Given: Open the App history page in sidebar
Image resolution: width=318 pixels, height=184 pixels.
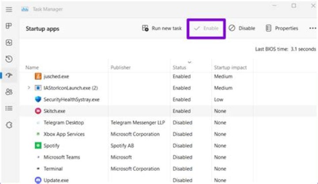Looking at the screenshot, I should pyautogui.click(x=9, y=59).
